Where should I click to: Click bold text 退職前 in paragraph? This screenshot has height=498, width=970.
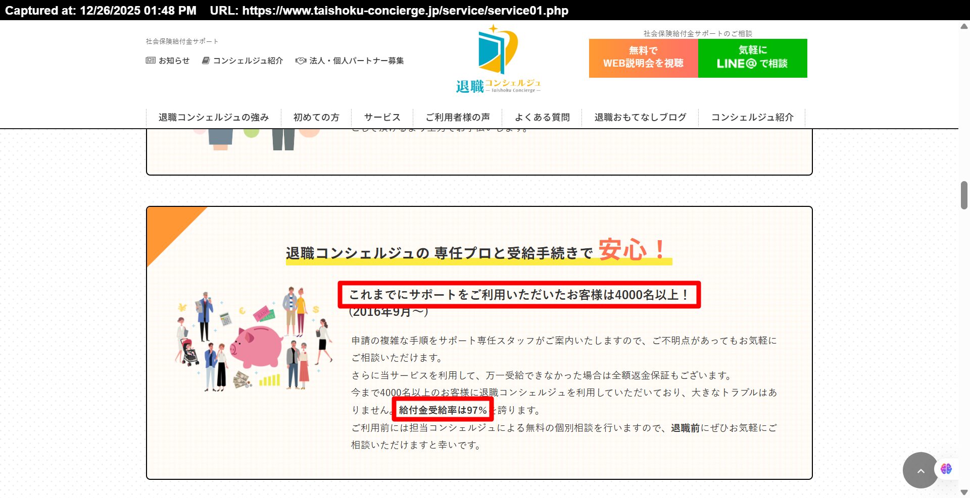pos(685,428)
